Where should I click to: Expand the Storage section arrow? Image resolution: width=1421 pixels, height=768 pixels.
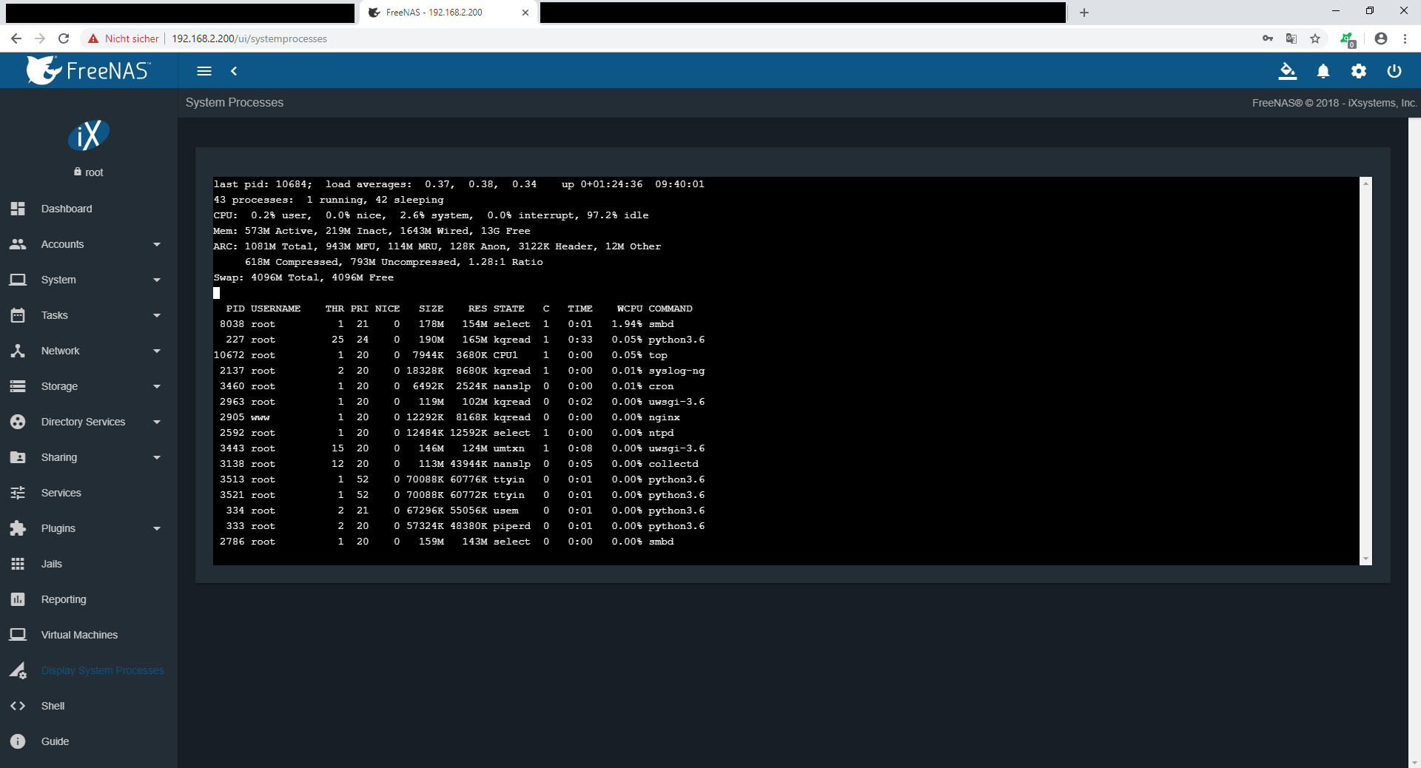[x=156, y=386]
